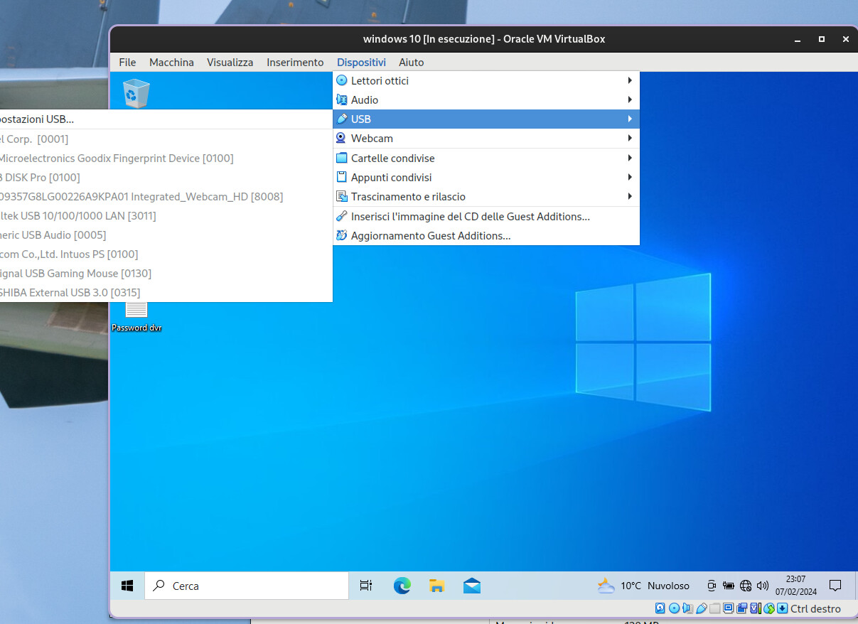Image resolution: width=858 pixels, height=624 pixels.
Task: Open the Macchina menu
Action: pyautogui.click(x=171, y=63)
